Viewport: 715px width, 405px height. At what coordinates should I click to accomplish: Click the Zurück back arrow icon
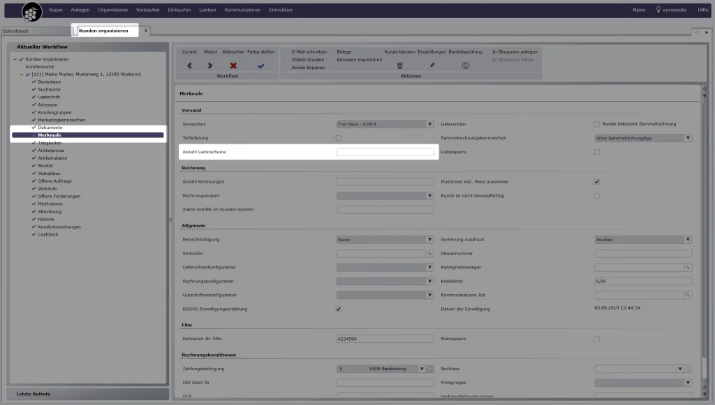click(x=189, y=66)
